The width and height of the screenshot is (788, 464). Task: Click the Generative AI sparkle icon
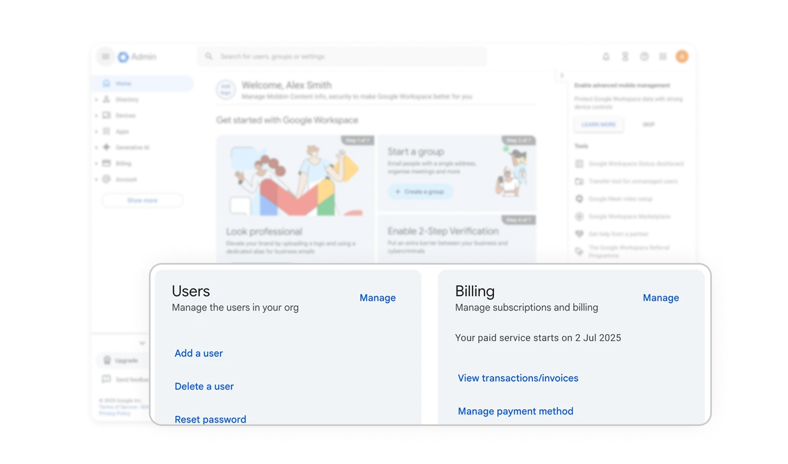pyautogui.click(x=107, y=147)
